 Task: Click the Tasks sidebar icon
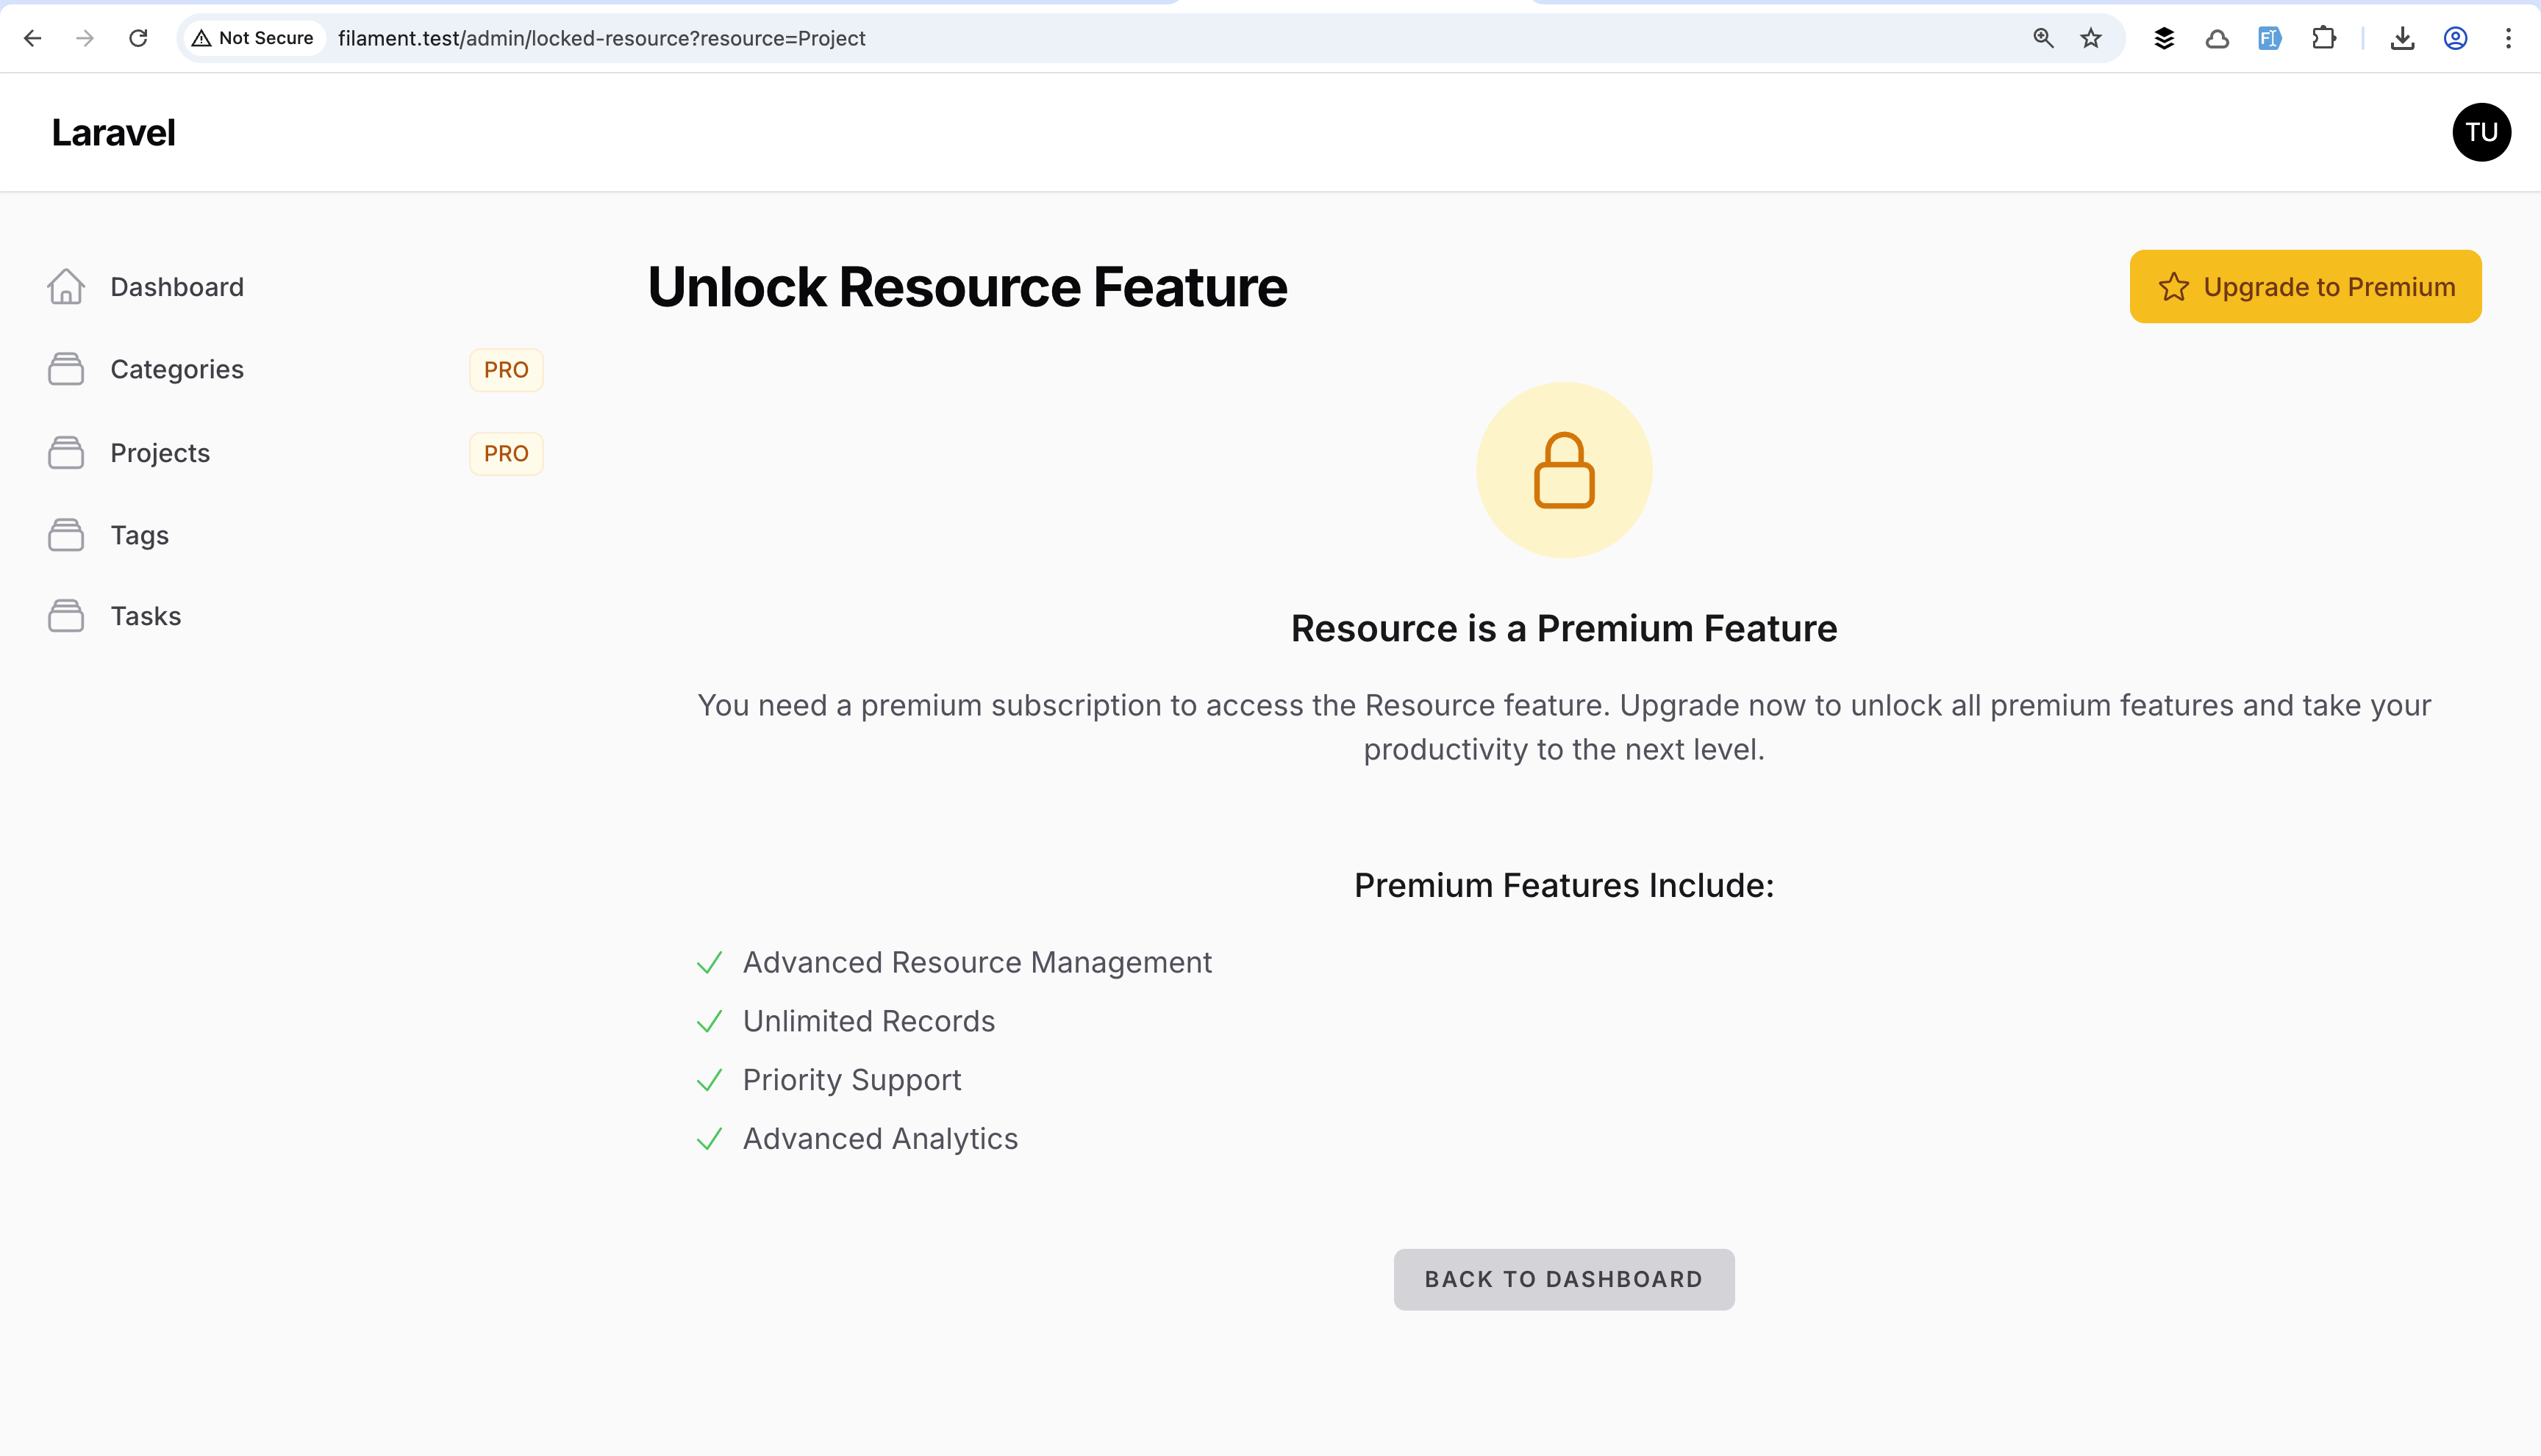(66, 616)
